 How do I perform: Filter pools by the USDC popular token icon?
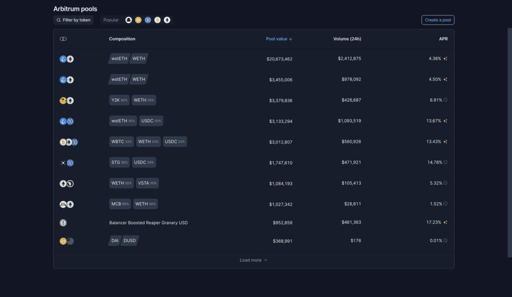tap(148, 20)
